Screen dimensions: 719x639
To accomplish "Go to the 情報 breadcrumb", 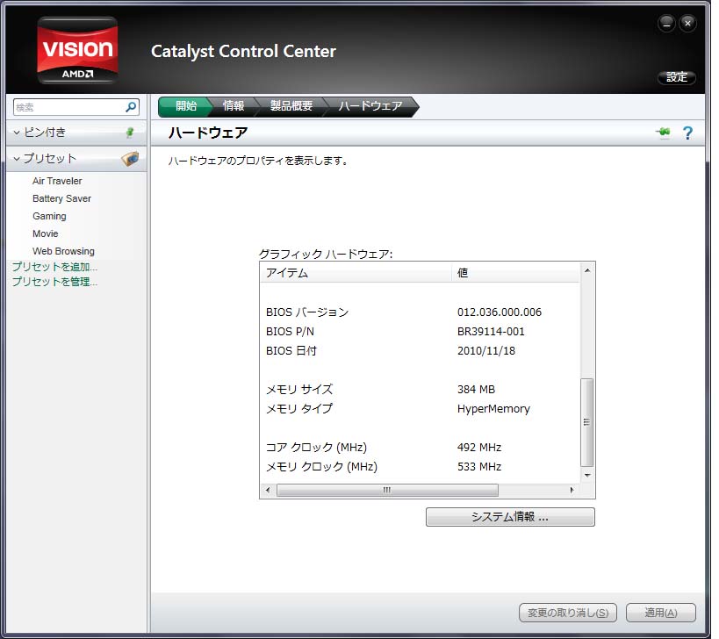I will (234, 106).
